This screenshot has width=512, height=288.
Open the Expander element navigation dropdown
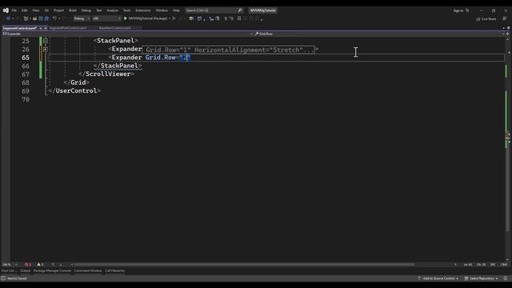click(x=251, y=34)
